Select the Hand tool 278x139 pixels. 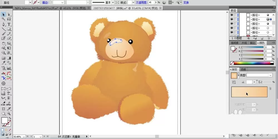pos(3,113)
